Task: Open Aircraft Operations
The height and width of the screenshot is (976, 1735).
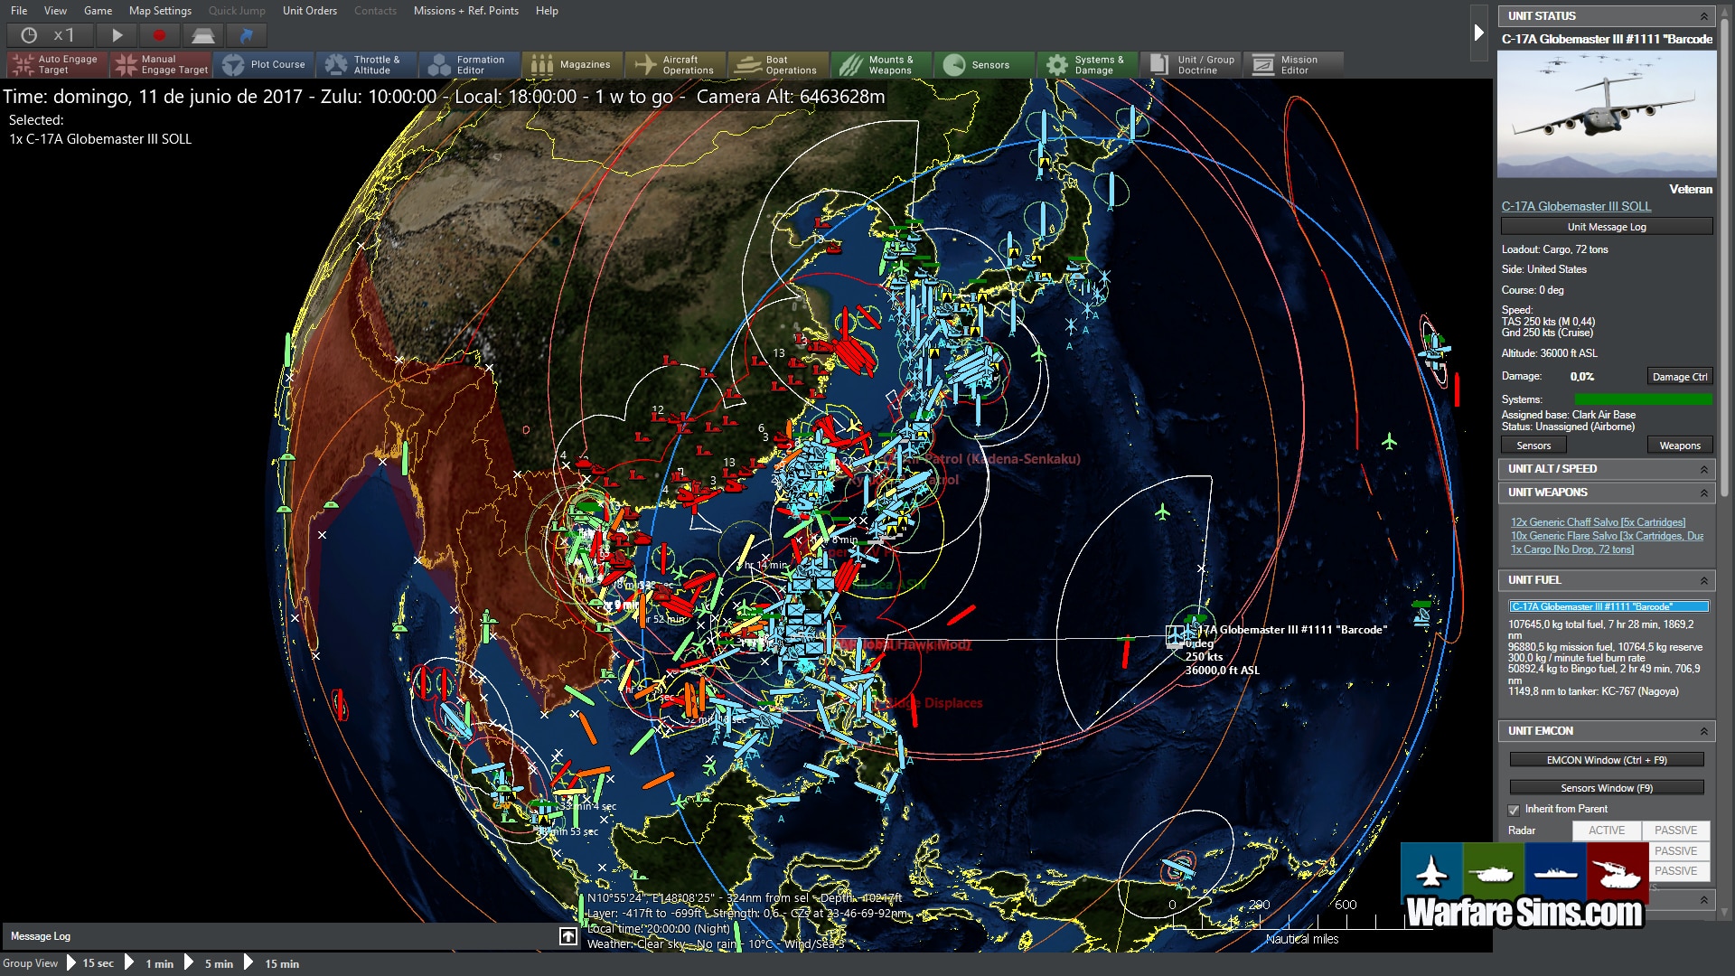Action: tap(676, 64)
